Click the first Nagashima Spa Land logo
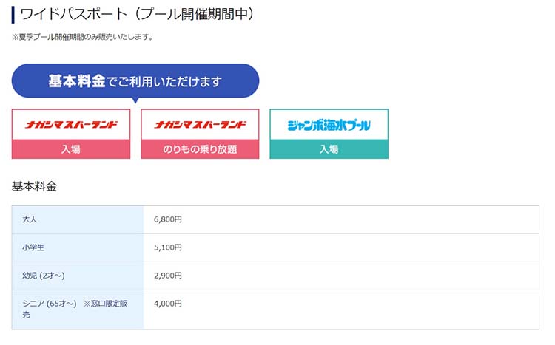The height and width of the screenshot is (345, 555). tap(71, 124)
